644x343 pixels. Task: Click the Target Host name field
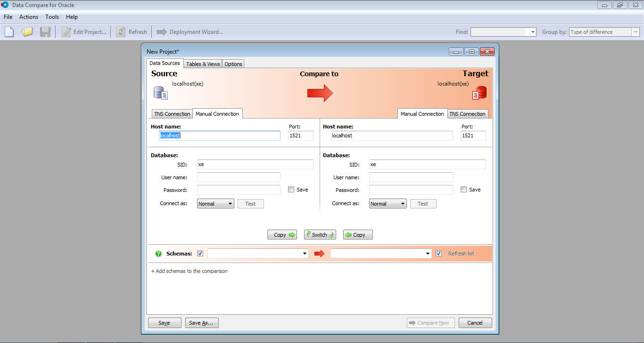[x=391, y=136]
